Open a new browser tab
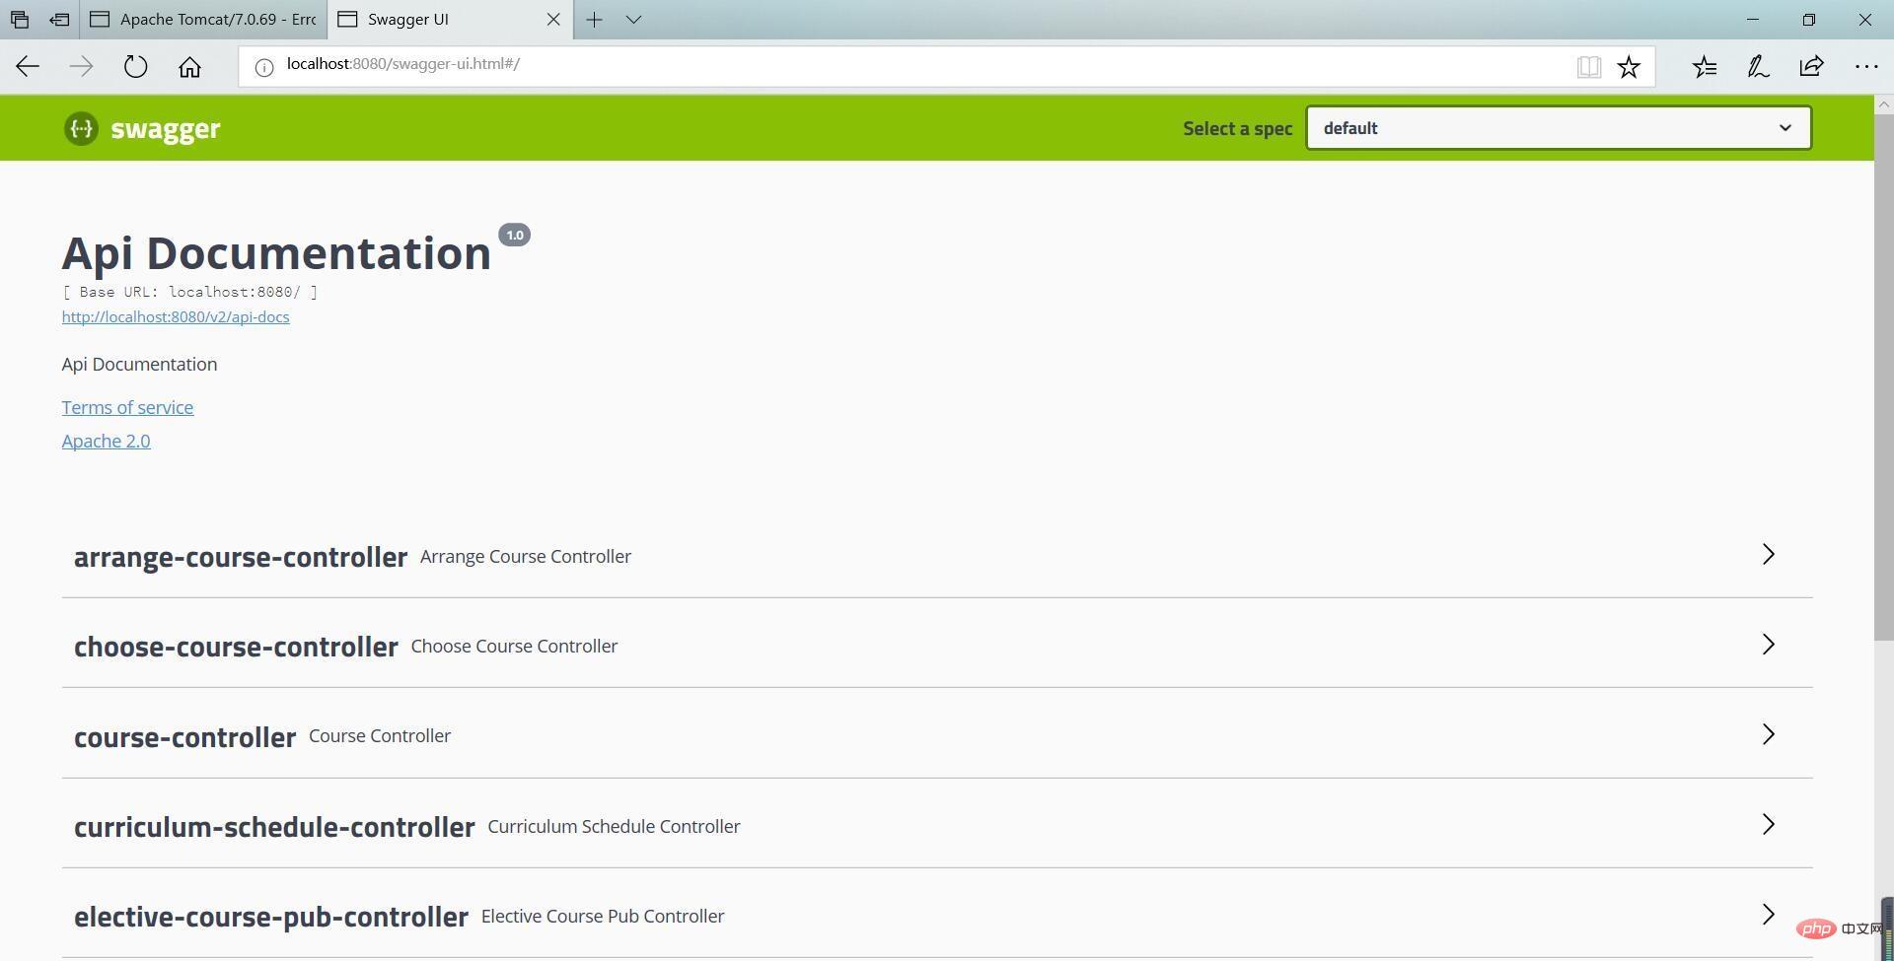Viewport: 1894px width, 961px height. click(594, 20)
